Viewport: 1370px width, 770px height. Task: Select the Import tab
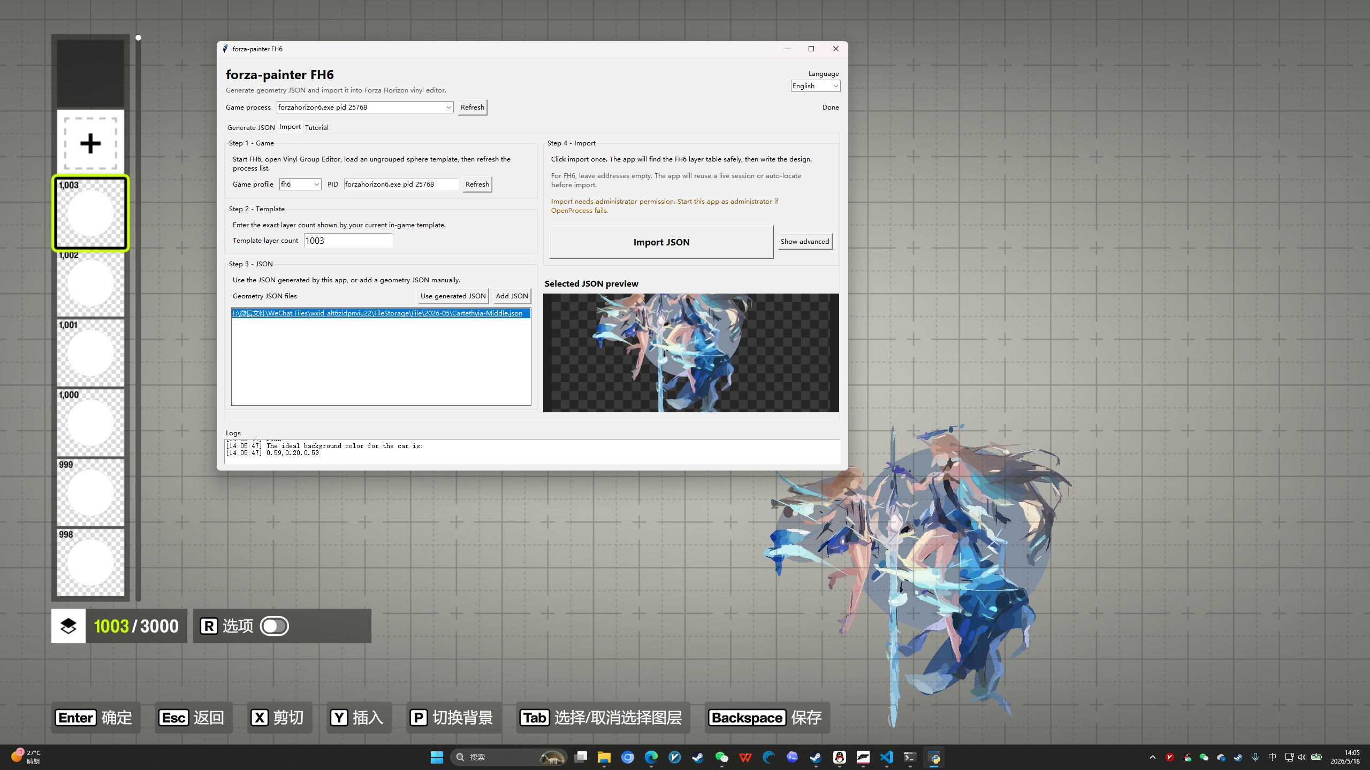coord(290,127)
